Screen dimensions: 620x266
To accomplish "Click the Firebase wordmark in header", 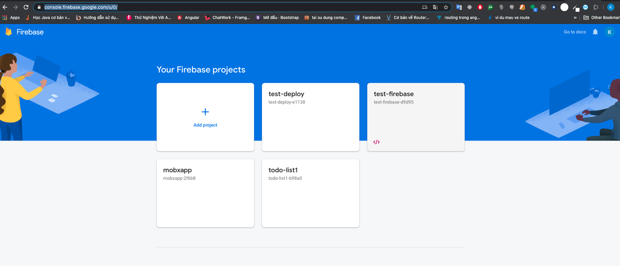I will coord(30,32).
